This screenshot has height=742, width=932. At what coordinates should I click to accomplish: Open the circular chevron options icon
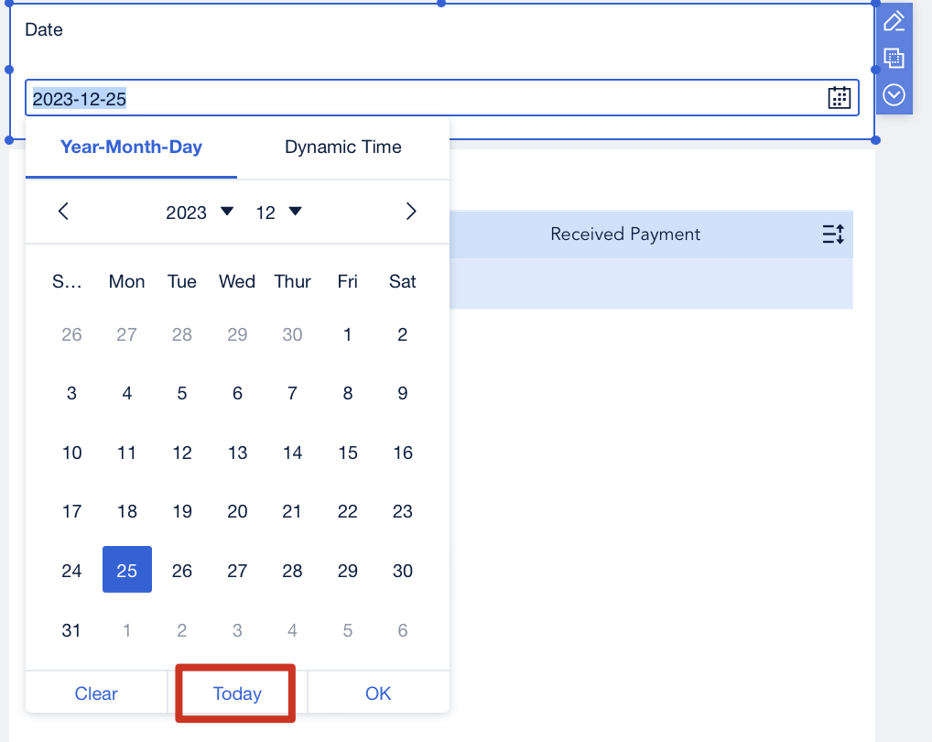tap(893, 94)
